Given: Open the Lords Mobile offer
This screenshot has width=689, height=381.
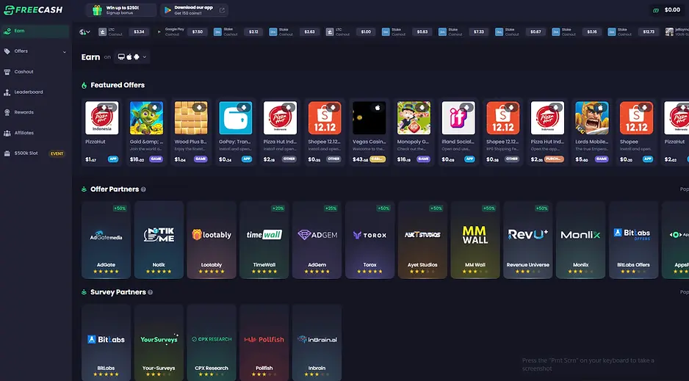Looking at the screenshot, I should (592, 133).
